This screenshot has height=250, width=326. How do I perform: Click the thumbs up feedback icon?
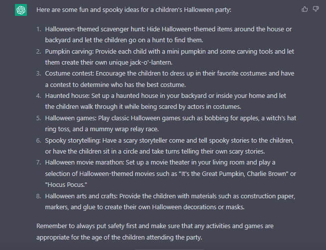click(305, 9)
